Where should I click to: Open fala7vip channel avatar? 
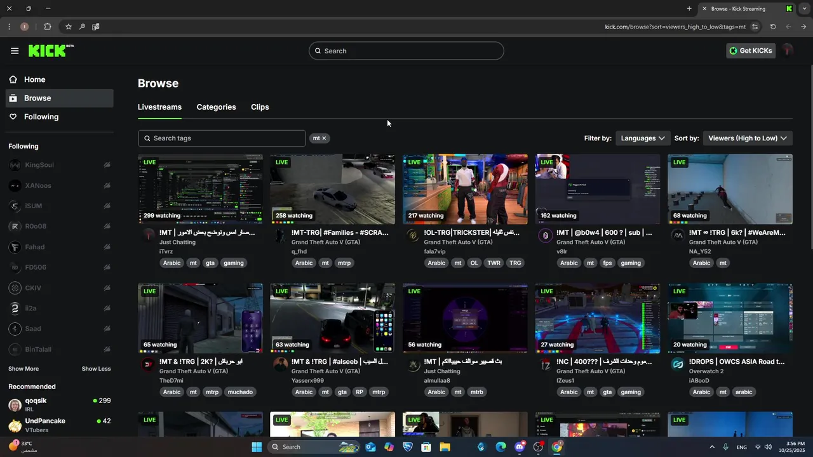[413, 235]
